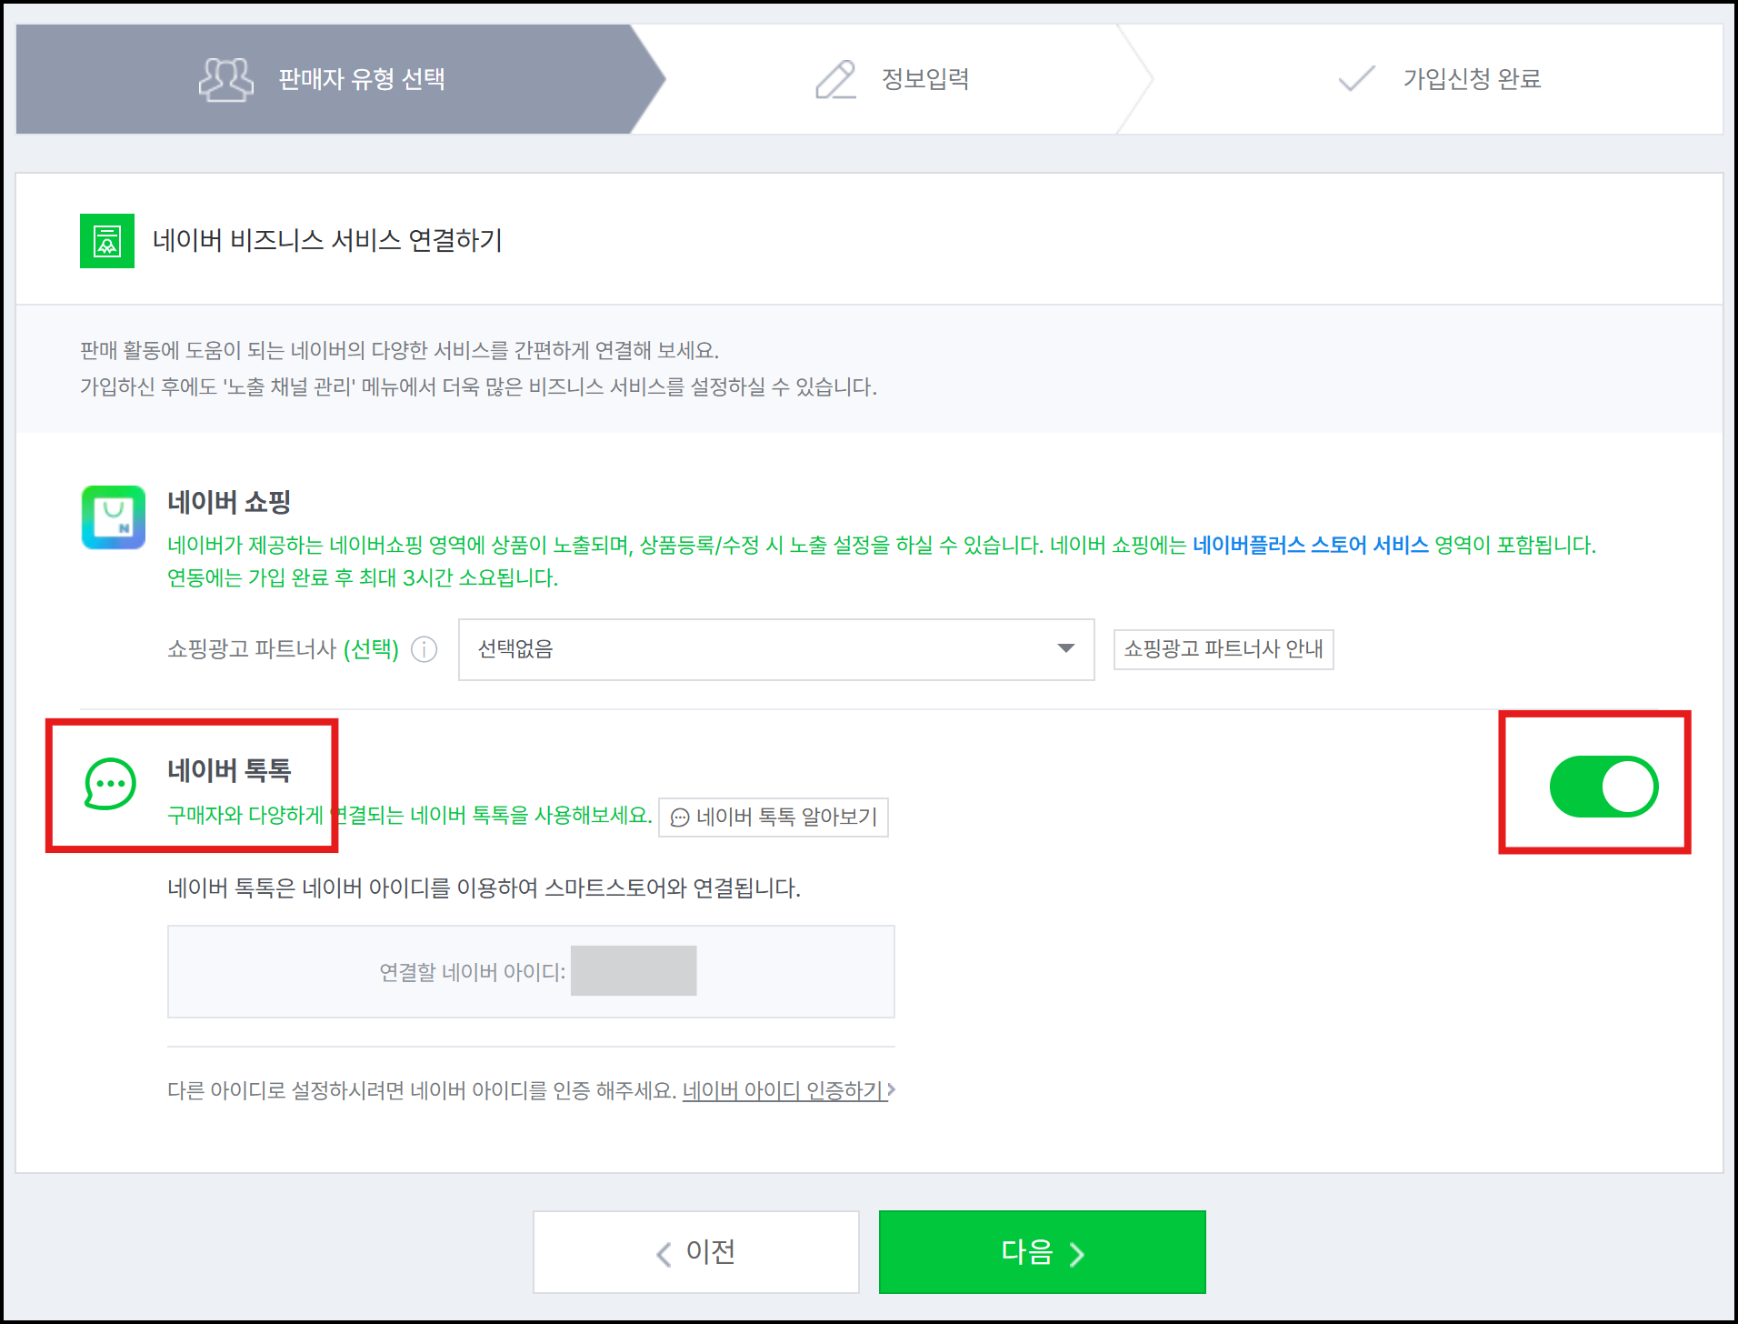Open the 네이버 아이디 인증하기 link

click(784, 1089)
